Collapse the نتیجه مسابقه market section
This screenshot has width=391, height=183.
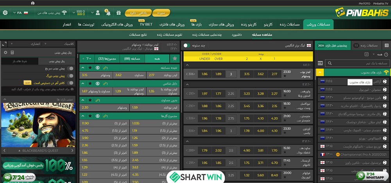tap(83, 68)
